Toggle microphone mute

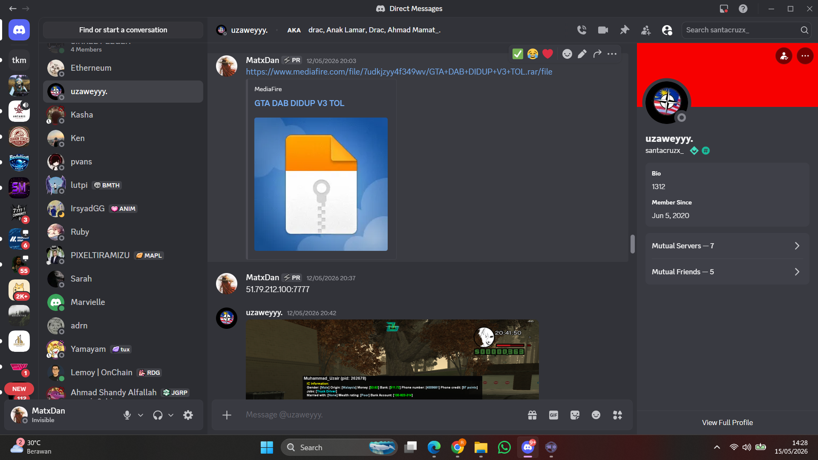pyautogui.click(x=127, y=415)
